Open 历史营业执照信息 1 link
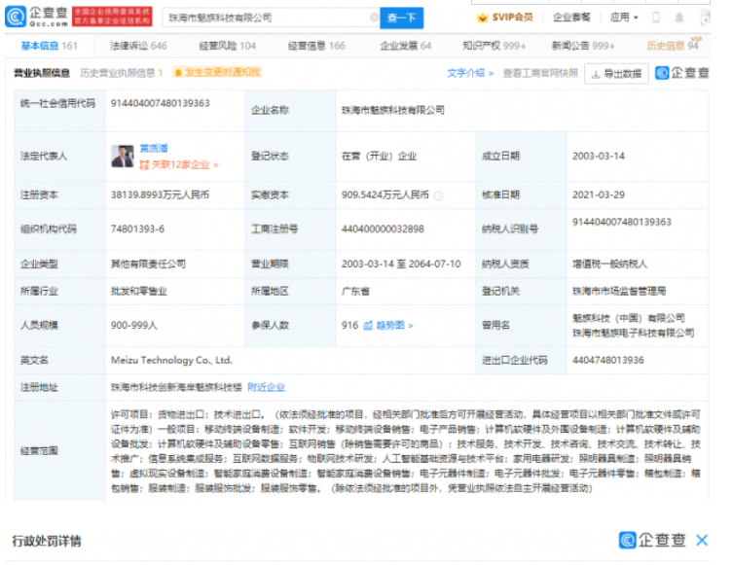 (121, 73)
